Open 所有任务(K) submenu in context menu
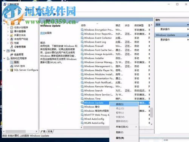This screenshot has width=189, height=142. 124,127
